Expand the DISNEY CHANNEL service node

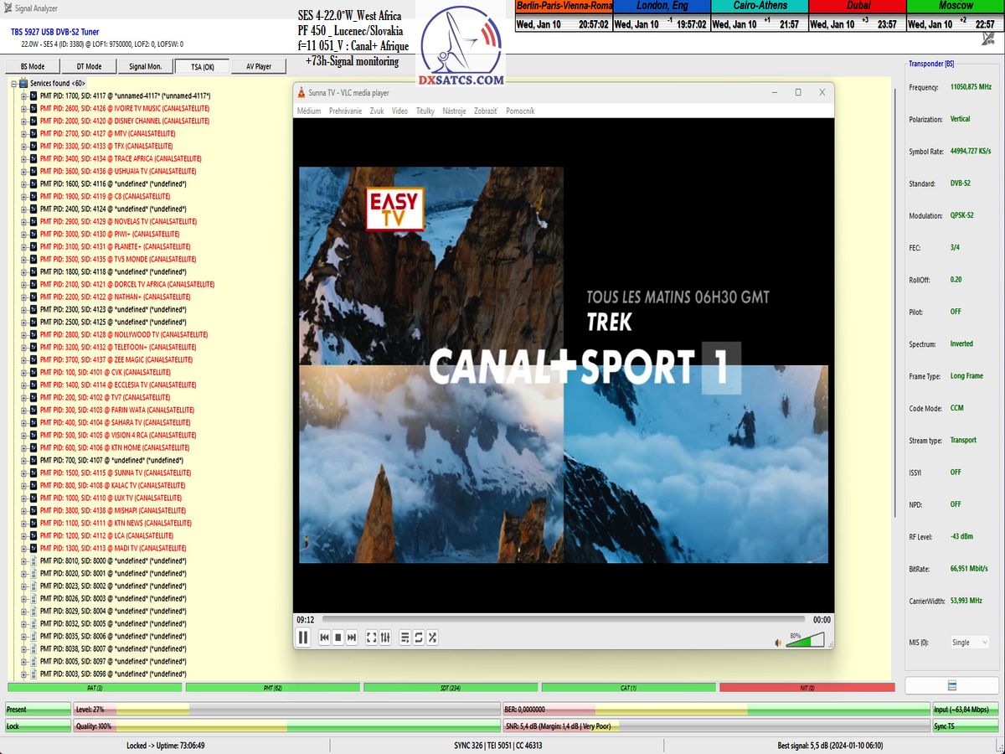pos(24,121)
